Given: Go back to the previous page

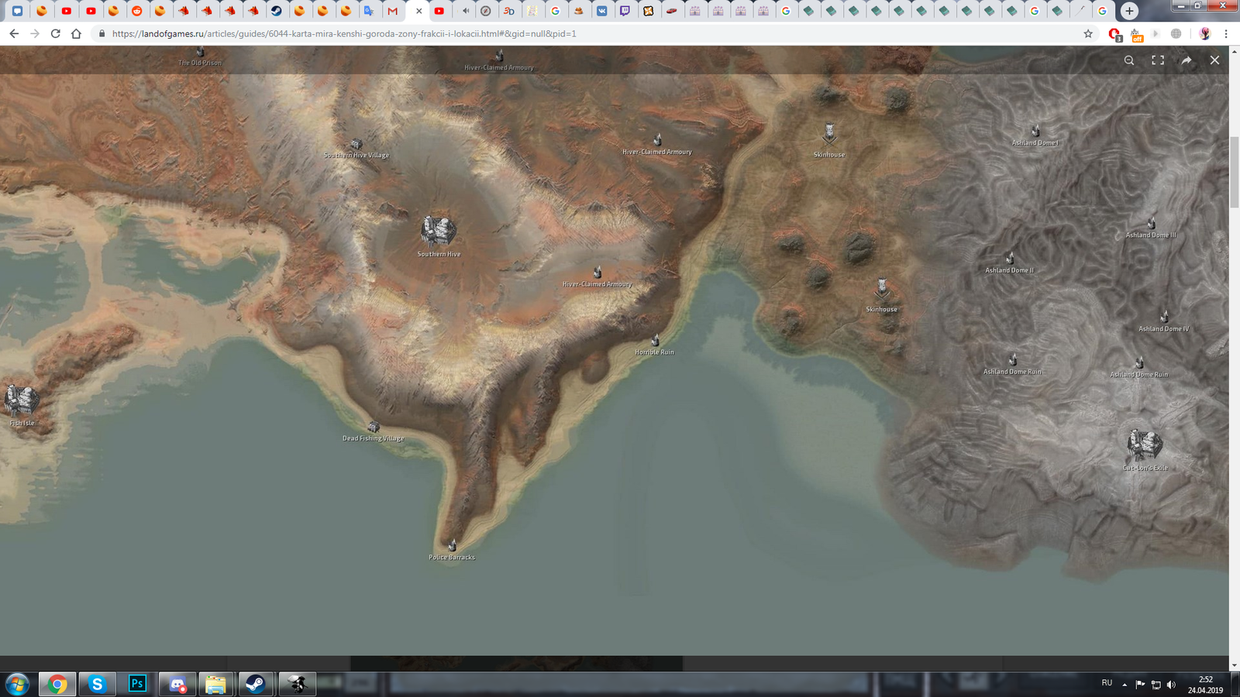Looking at the screenshot, I should 14,34.
